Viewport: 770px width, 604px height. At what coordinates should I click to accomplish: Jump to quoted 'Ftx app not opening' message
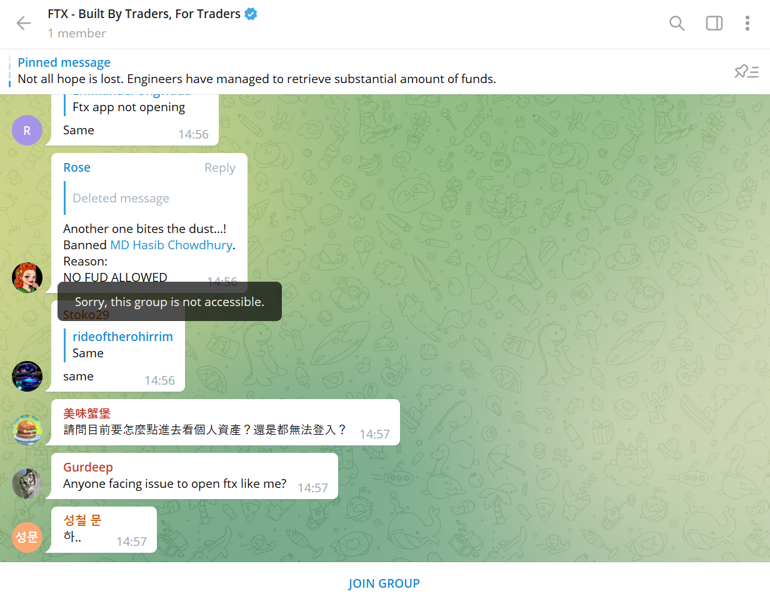pos(129,107)
